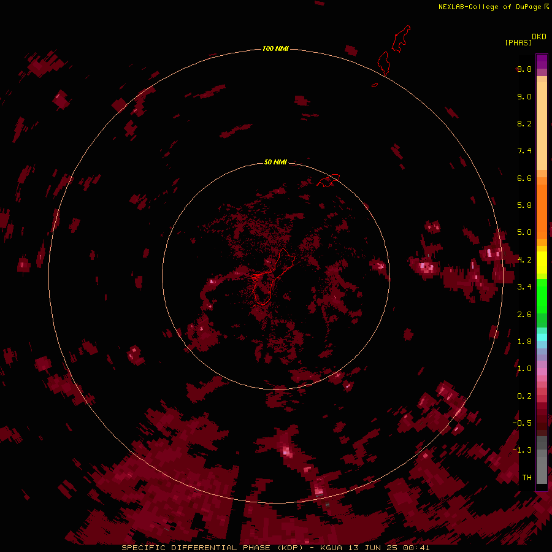Click the NEXLAB-College of DuPage label

tap(489, 7)
